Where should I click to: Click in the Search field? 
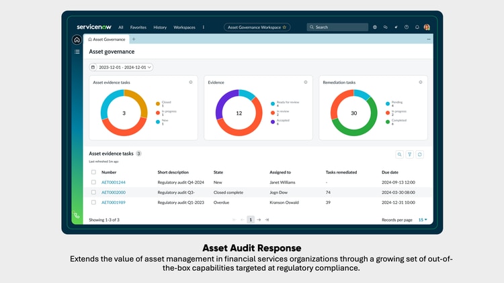(337, 27)
